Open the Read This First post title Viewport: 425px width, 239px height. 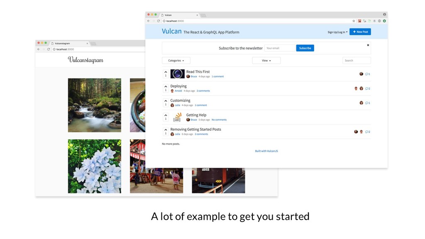(198, 71)
